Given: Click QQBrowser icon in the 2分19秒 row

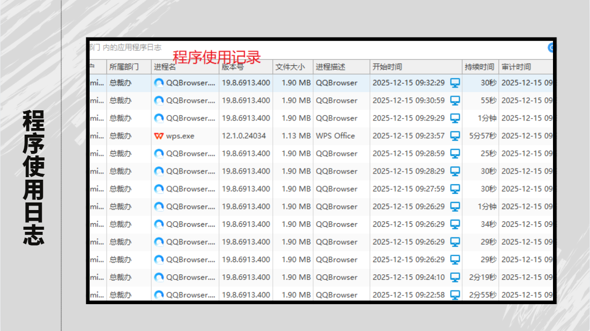Looking at the screenshot, I should (159, 277).
